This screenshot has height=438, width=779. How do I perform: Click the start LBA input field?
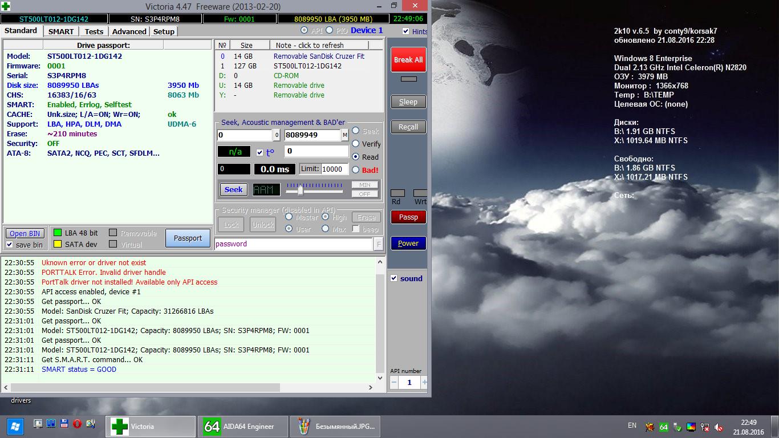click(x=245, y=135)
